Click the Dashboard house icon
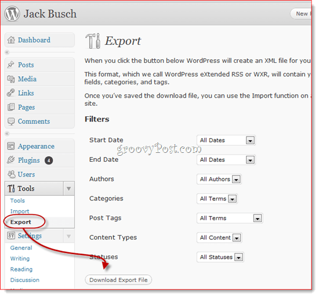Image resolution: width=319 pixels, height=297 pixels. click(11, 40)
